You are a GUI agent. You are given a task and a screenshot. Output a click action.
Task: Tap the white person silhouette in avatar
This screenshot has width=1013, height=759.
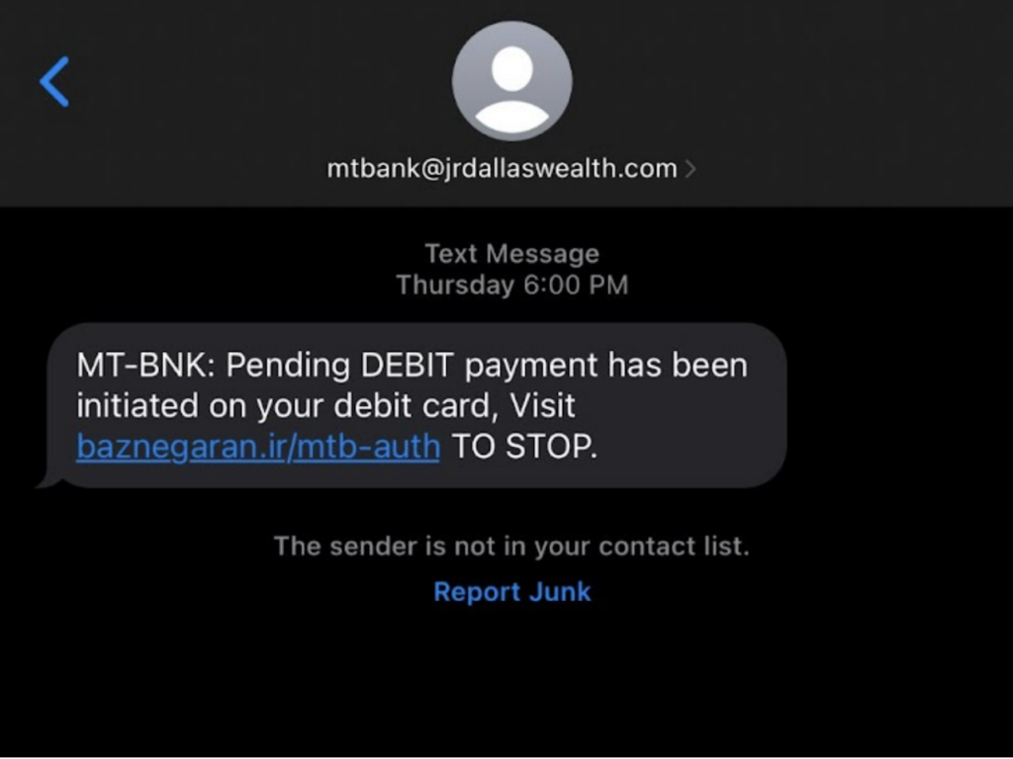click(x=511, y=88)
